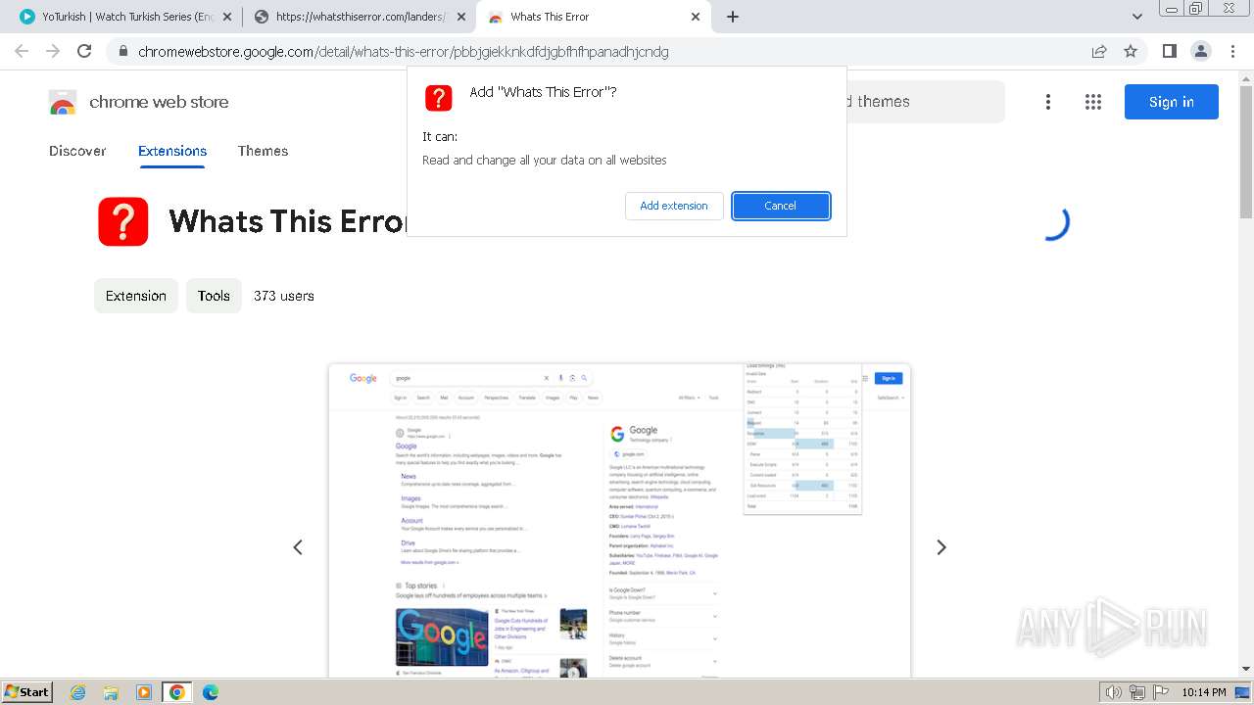Viewport: 1254px width, 705px height.
Task: Click the 10:14 PM clock
Action: click(1204, 692)
